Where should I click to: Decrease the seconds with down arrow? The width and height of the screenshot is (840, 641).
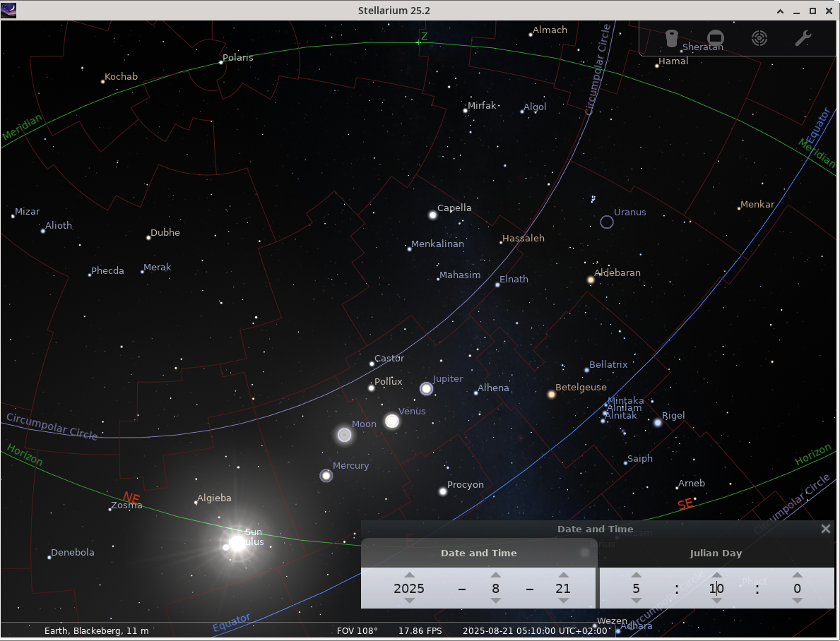(797, 601)
